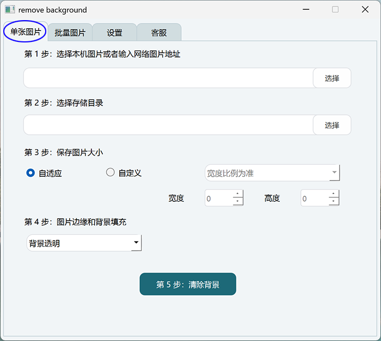This screenshot has height=341, width=381.
Task: Click the step 2 storage directory input field
Action: coord(168,125)
